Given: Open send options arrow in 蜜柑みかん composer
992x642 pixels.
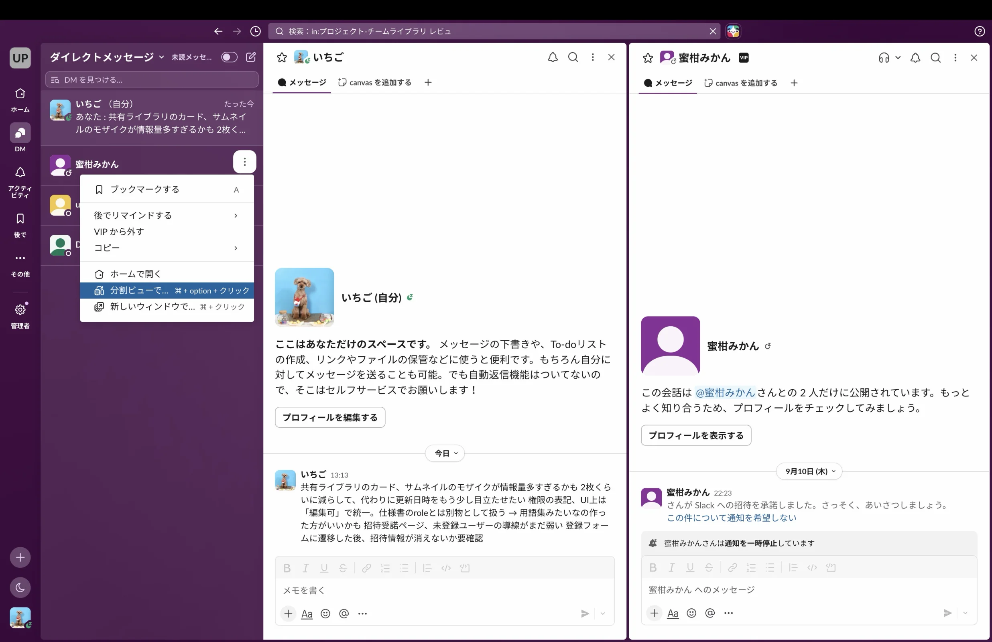Looking at the screenshot, I should tap(966, 613).
